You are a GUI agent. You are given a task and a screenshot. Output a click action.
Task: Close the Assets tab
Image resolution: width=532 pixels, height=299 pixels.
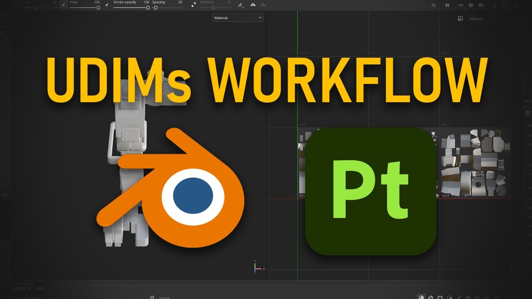point(29,288)
